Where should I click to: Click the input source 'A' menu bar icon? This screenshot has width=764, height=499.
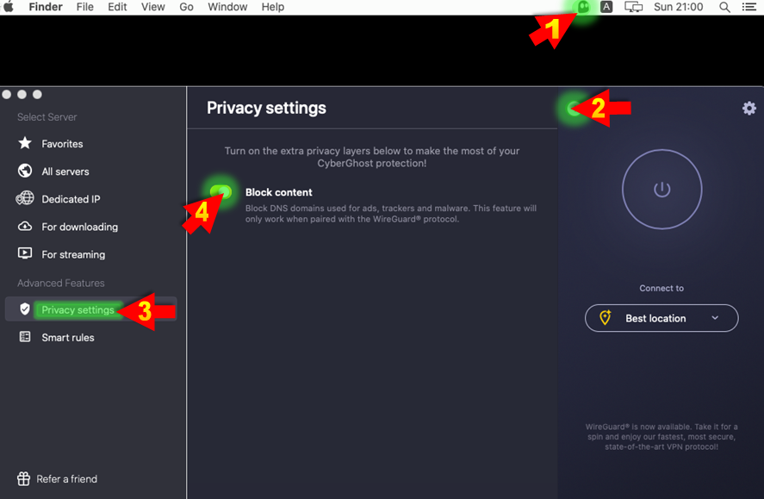pyautogui.click(x=606, y=7)
